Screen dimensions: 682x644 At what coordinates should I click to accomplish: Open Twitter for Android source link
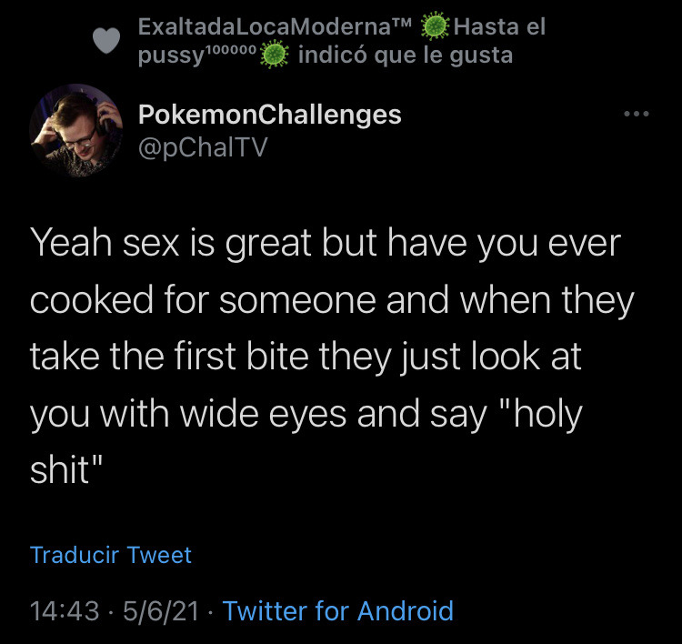click(338, 610)
